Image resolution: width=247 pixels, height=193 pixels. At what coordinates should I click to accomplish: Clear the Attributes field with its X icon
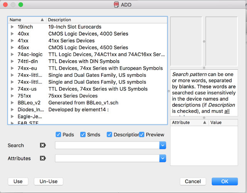pos(43,158)
